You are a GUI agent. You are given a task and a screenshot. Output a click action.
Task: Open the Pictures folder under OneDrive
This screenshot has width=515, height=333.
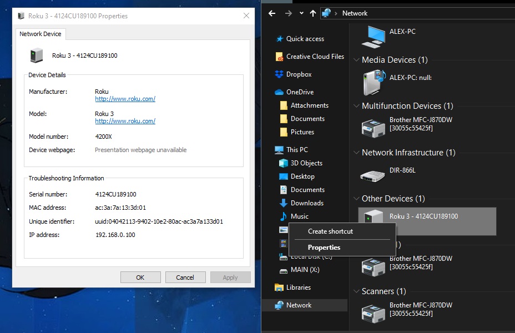pyautogui.click(x=297, y=132)
